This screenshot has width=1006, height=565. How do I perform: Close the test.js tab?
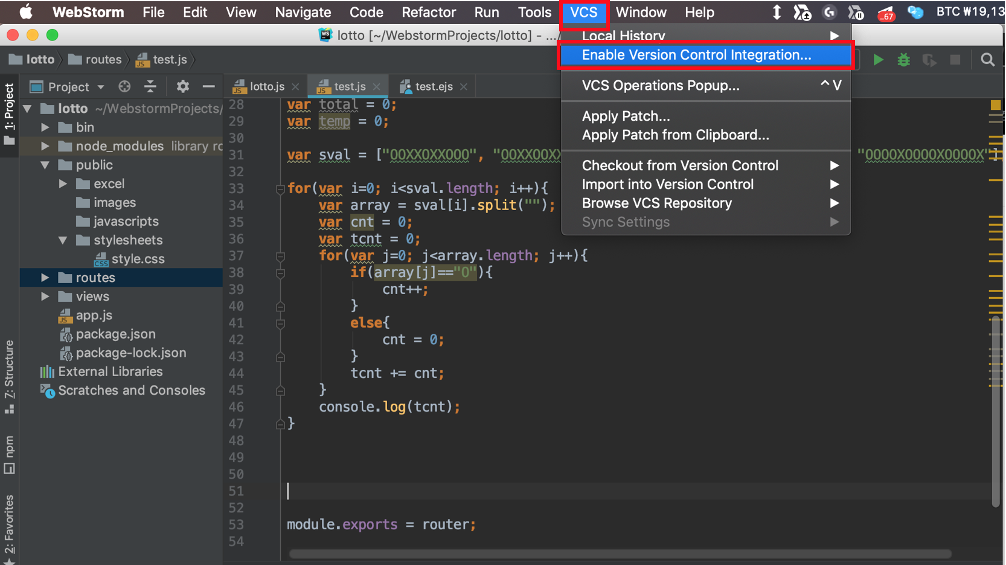coord(377,87)
